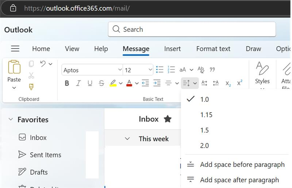Screen dimensions: 292x188
Task: Select the Message tab
Action: [x=136, y=49]
